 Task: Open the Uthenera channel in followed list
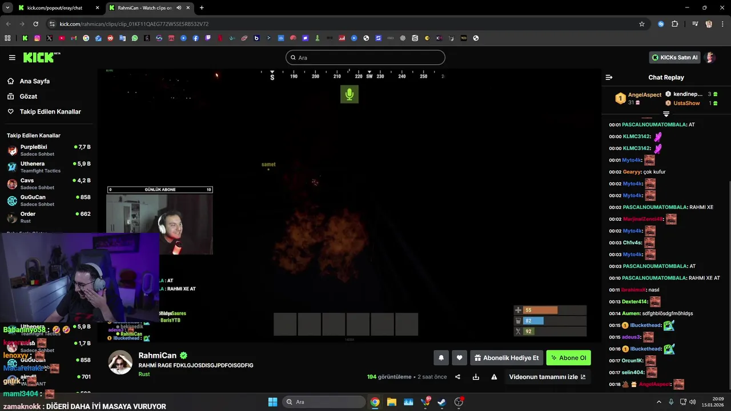[x=49, y=167]
